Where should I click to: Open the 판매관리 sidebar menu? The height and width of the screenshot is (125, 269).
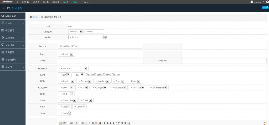pos(13,52)
